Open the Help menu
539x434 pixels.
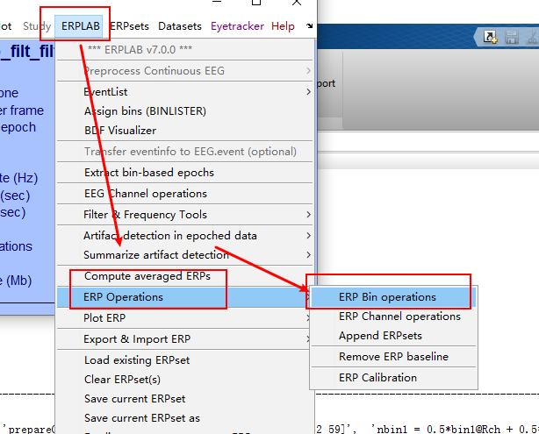click(283, 26)
